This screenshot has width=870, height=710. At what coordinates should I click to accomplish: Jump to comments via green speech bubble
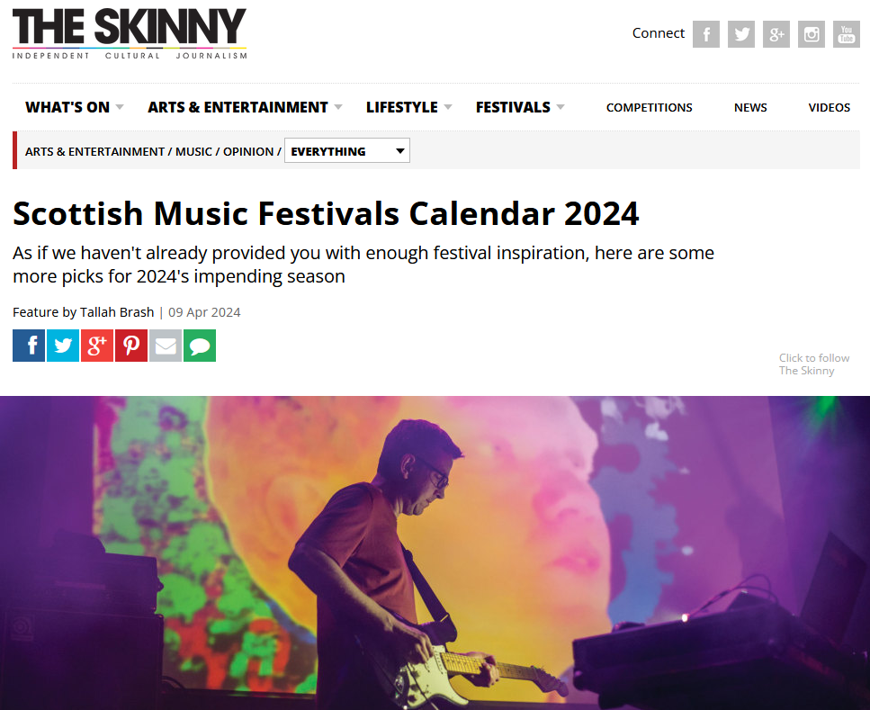[x=200, y=346]
